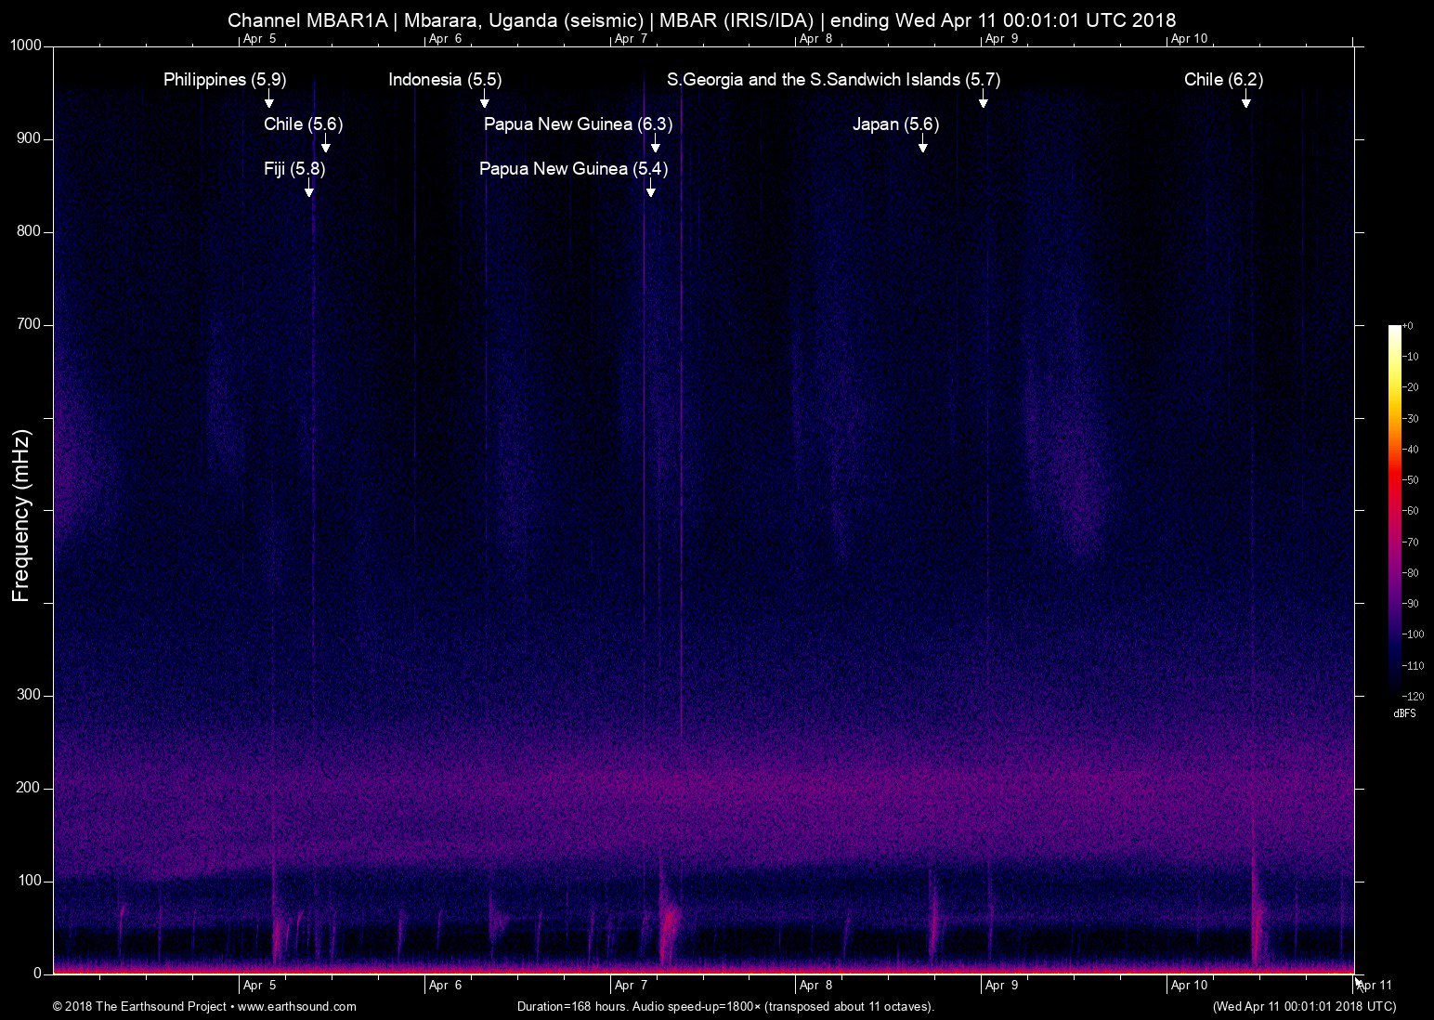Click the 1000 tick on frequency axis

pyautogui.click(x=26, y=46)
